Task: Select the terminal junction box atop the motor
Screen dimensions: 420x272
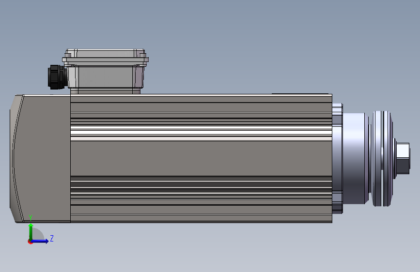Action: pyautogui.click(x=105, y=71)
